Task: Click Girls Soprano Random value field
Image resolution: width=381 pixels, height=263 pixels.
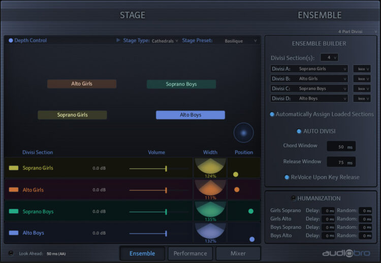Action: click(365, 211)
